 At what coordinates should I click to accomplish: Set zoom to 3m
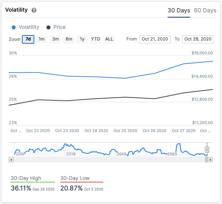55,39
